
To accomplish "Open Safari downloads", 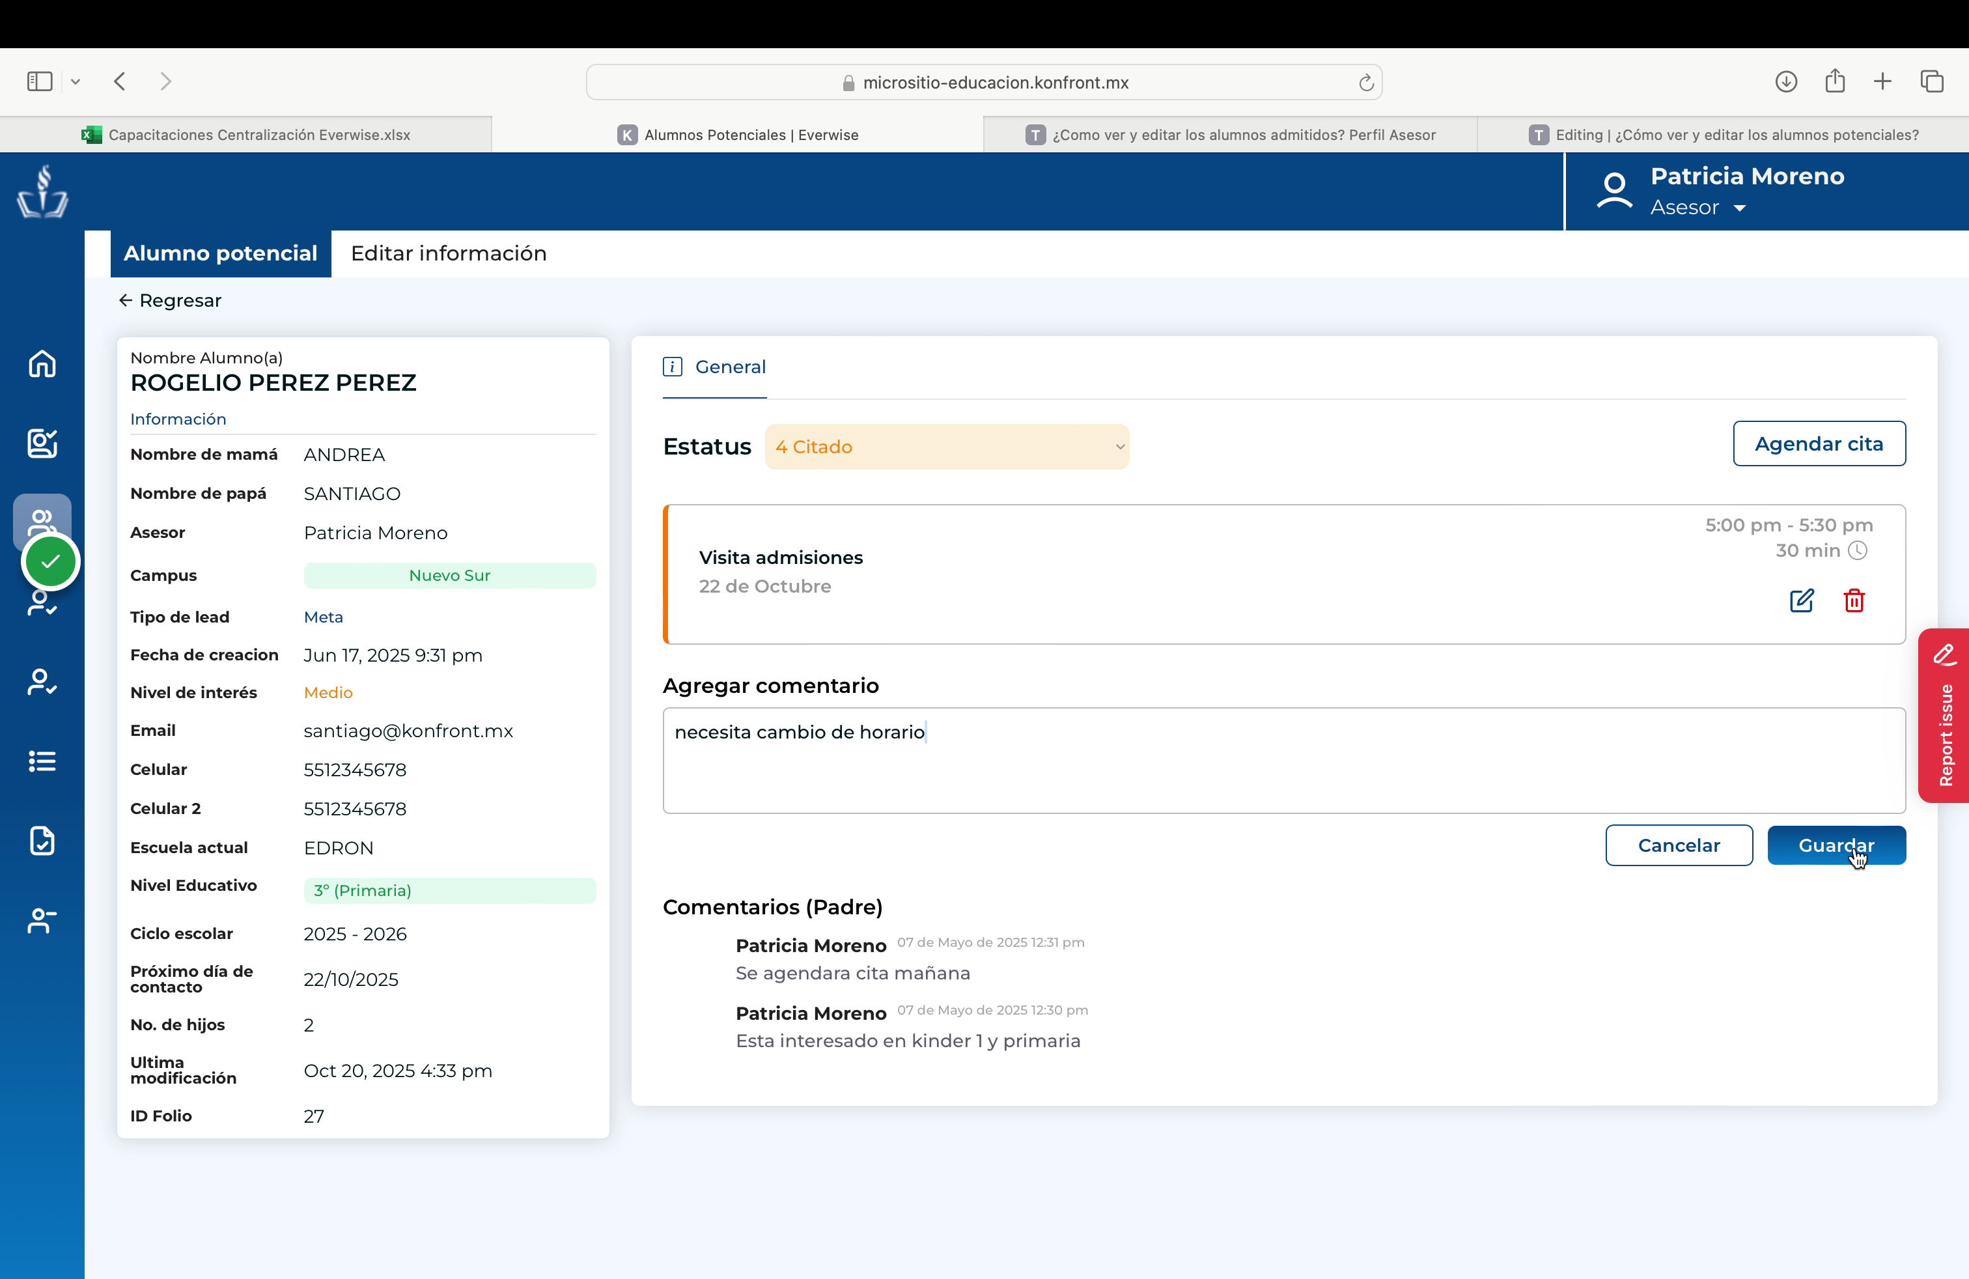I will 1786,81.
